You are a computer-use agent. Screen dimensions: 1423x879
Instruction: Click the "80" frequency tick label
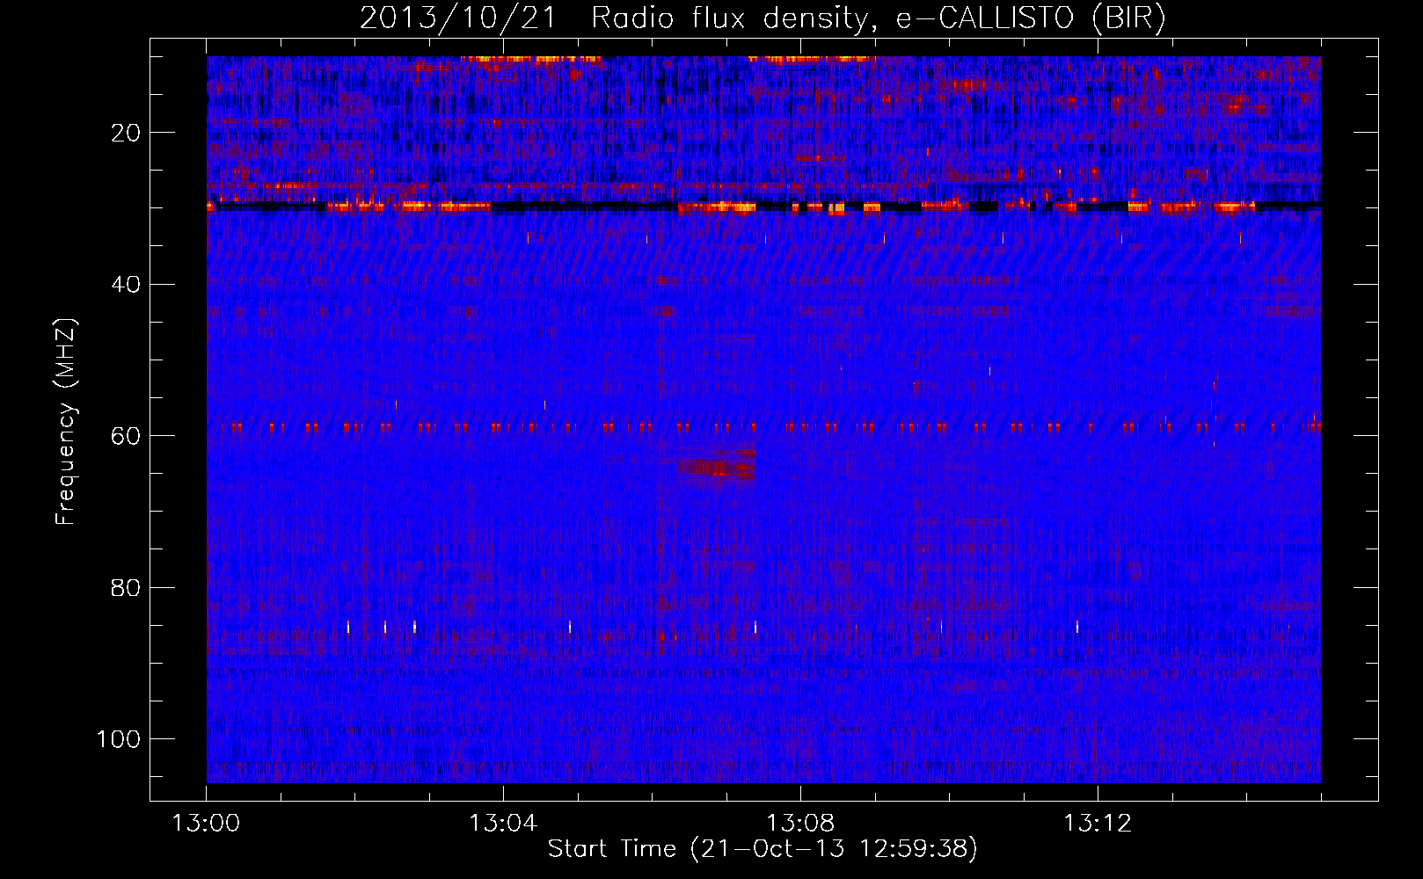coord(126,587)
